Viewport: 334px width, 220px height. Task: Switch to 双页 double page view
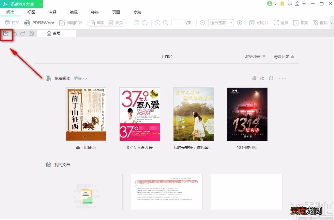coord(116,22)
